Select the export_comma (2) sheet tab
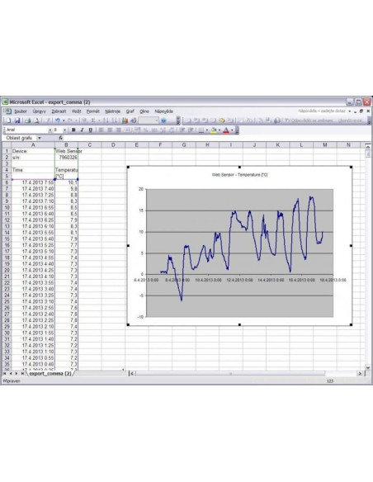373x482 pixels. (50, 374)
